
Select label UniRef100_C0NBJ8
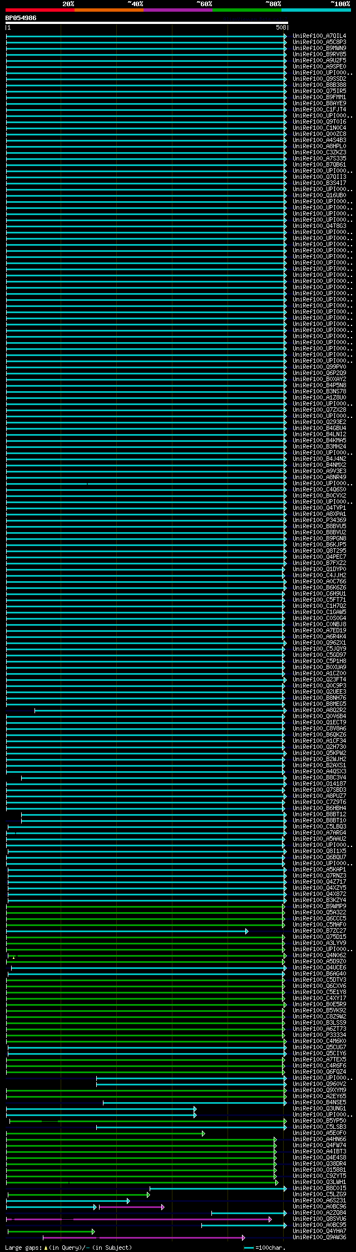click(x=319, y=625)
